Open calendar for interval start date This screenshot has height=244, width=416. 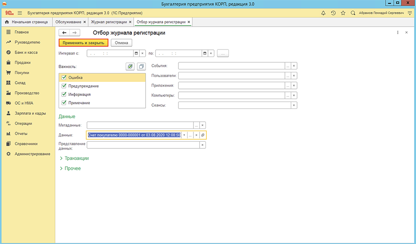coord(136,53)
